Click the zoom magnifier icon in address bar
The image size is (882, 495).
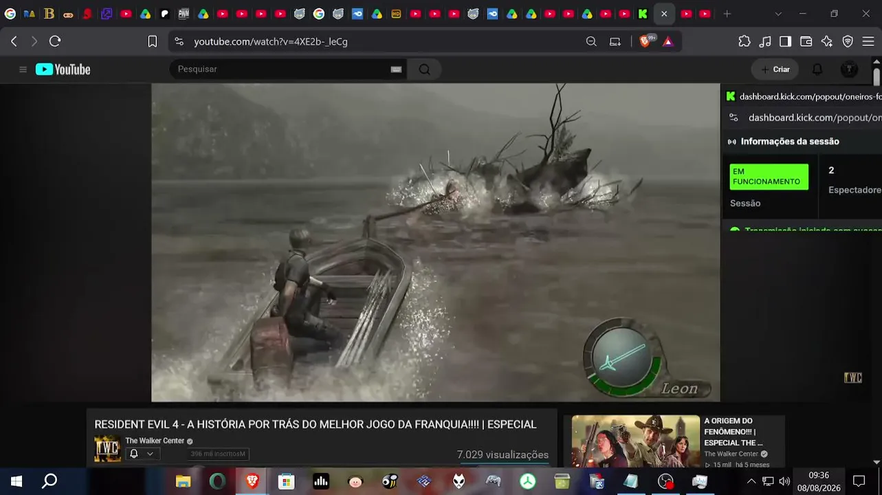[x=591, y=41]
